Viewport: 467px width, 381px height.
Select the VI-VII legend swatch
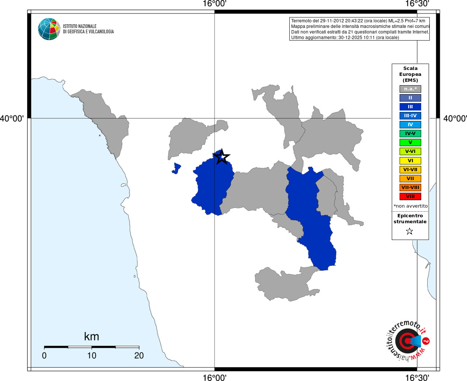410,170
